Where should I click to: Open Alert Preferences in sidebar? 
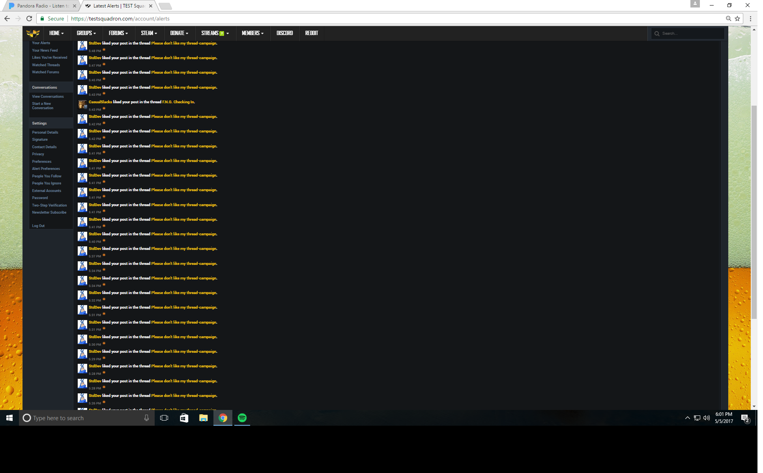click(x=46, y=169)
